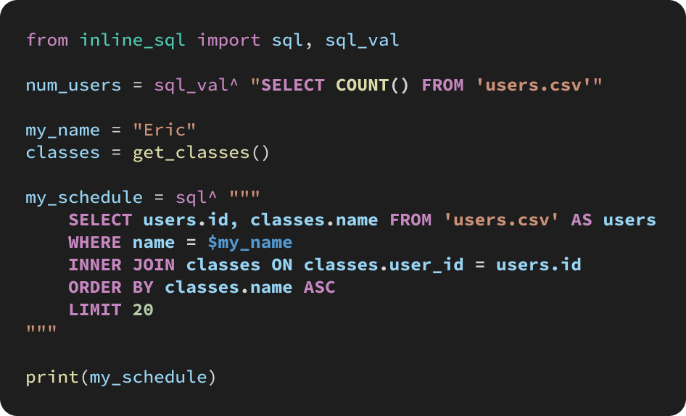Click the $my_name parameter in WHERE clause

pos(249,243)
